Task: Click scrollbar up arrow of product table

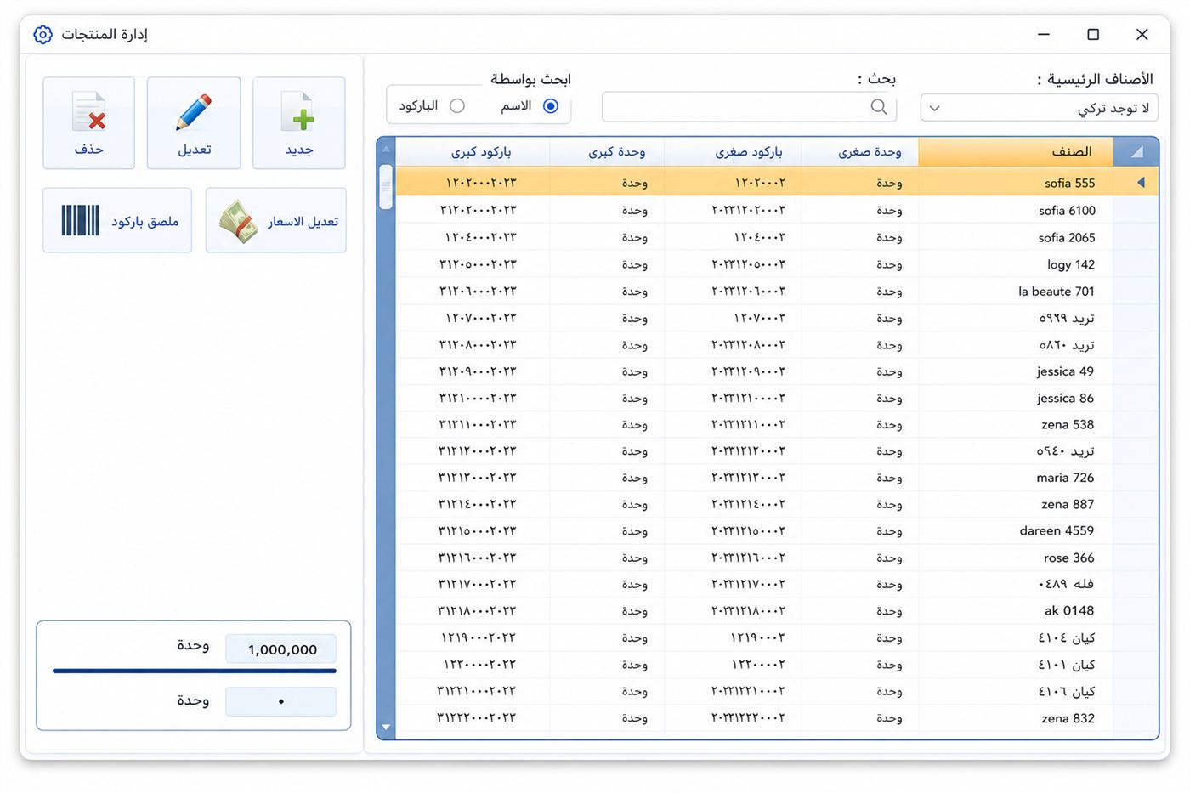Action: 386,149
